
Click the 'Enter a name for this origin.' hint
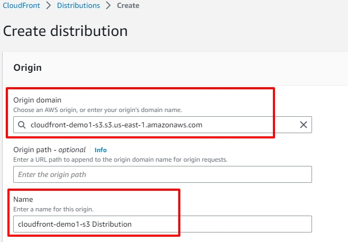53,209
